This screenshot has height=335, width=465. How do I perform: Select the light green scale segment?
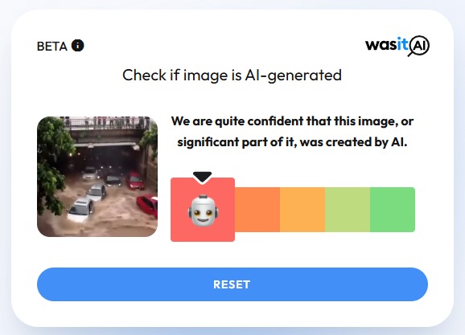pos(348,210)
